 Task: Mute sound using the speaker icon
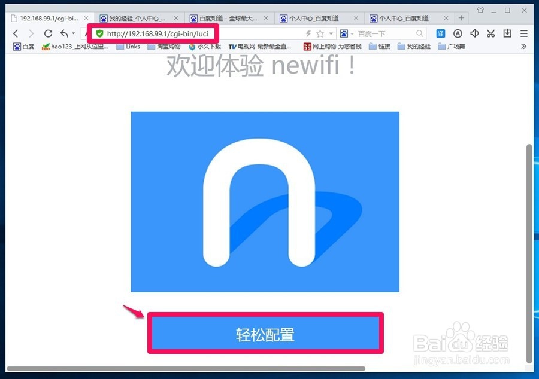coord(474,33)
